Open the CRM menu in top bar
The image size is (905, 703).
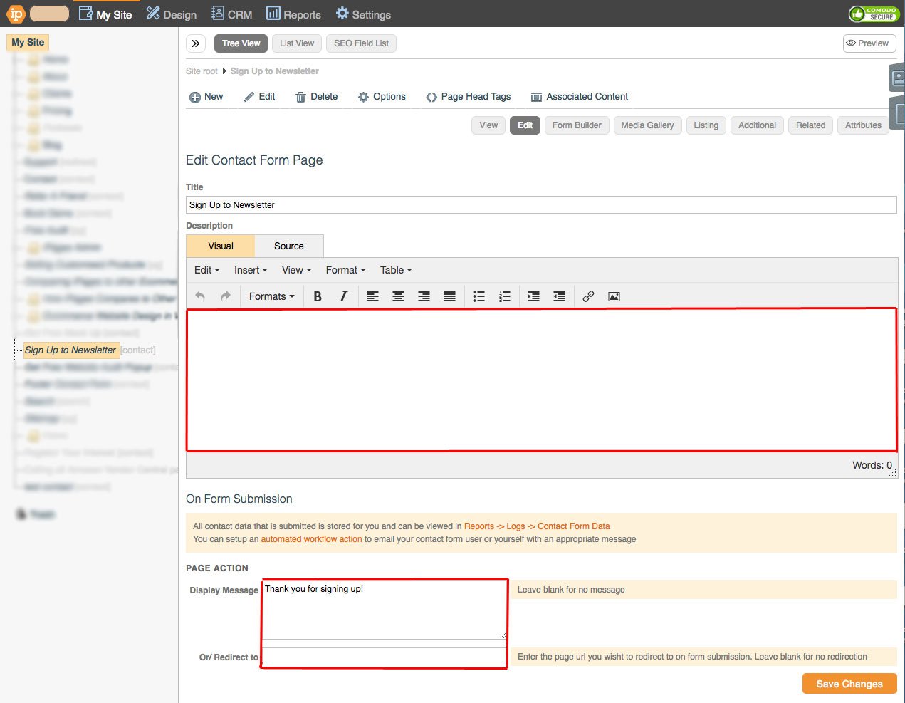tap(232, 14)
